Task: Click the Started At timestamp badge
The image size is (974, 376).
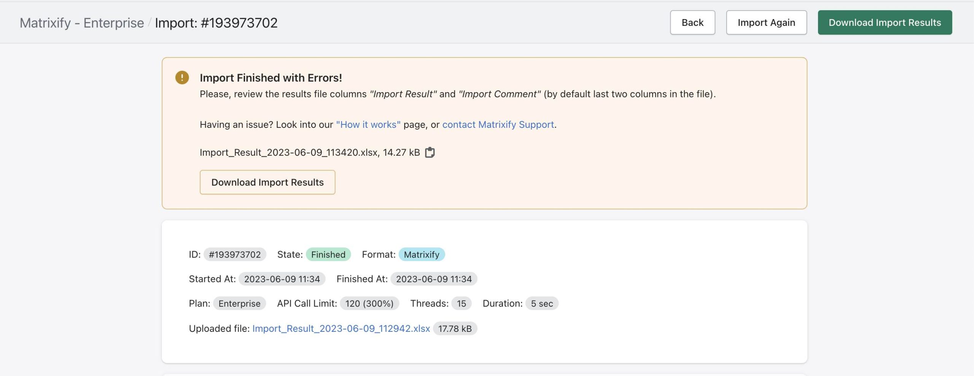Action: click(282, 279)
